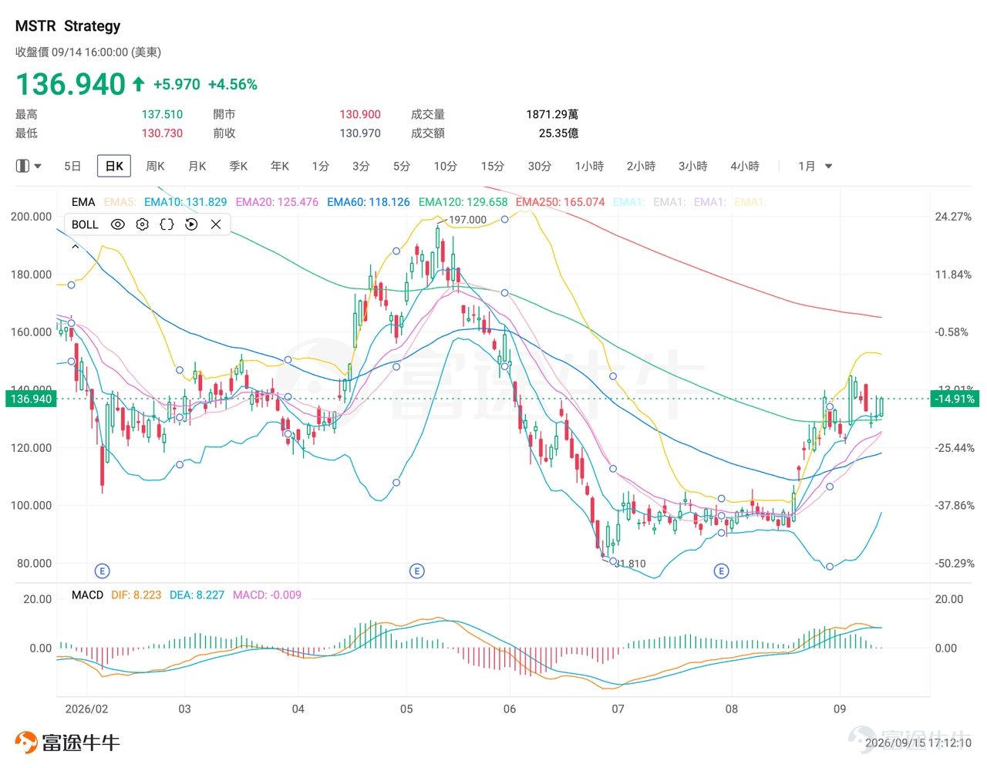Select the 5分 interval

[402, 166]
